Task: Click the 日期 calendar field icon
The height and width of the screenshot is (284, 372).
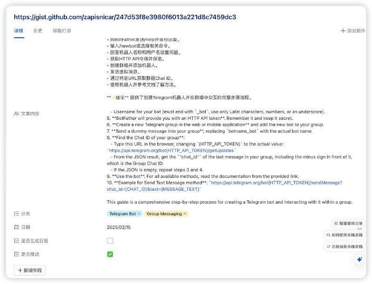Action: (16, 227)
